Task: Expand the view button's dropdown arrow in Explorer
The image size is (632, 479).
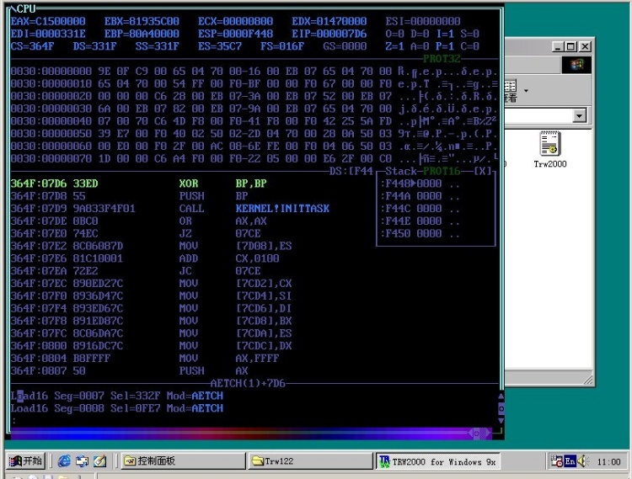Action: tap(526, 90)
